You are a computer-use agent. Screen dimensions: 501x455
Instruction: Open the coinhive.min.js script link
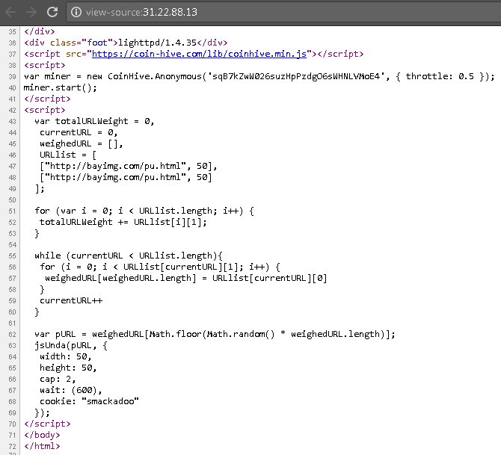click(x=199, y=54)
